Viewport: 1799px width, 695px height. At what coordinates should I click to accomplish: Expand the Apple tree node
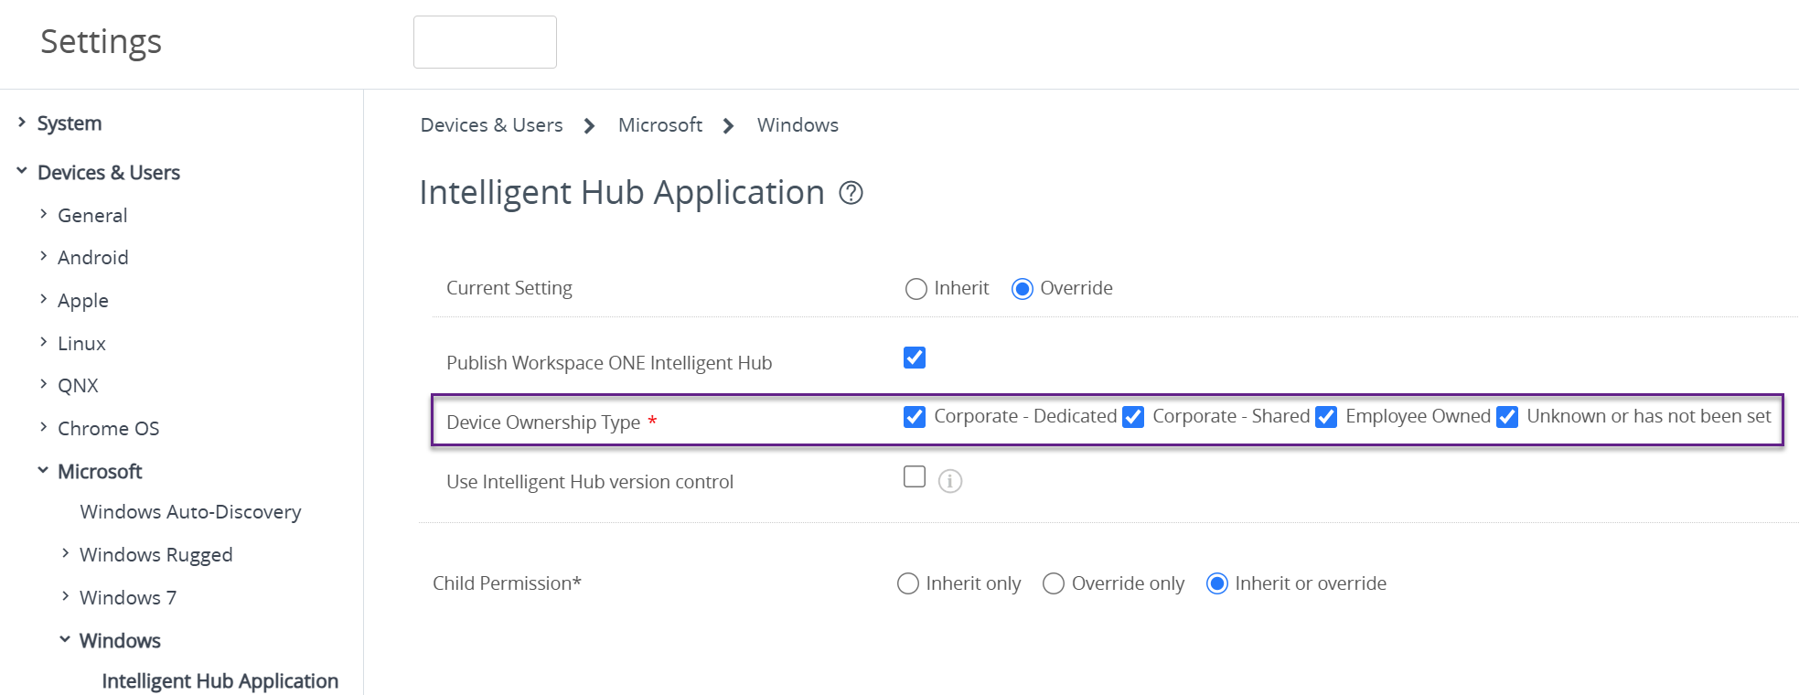43,299
